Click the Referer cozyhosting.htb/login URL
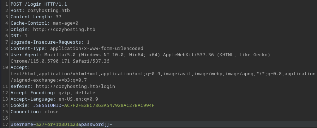The height and width of the screenshot is (128, 317). [x=76, y=87]
